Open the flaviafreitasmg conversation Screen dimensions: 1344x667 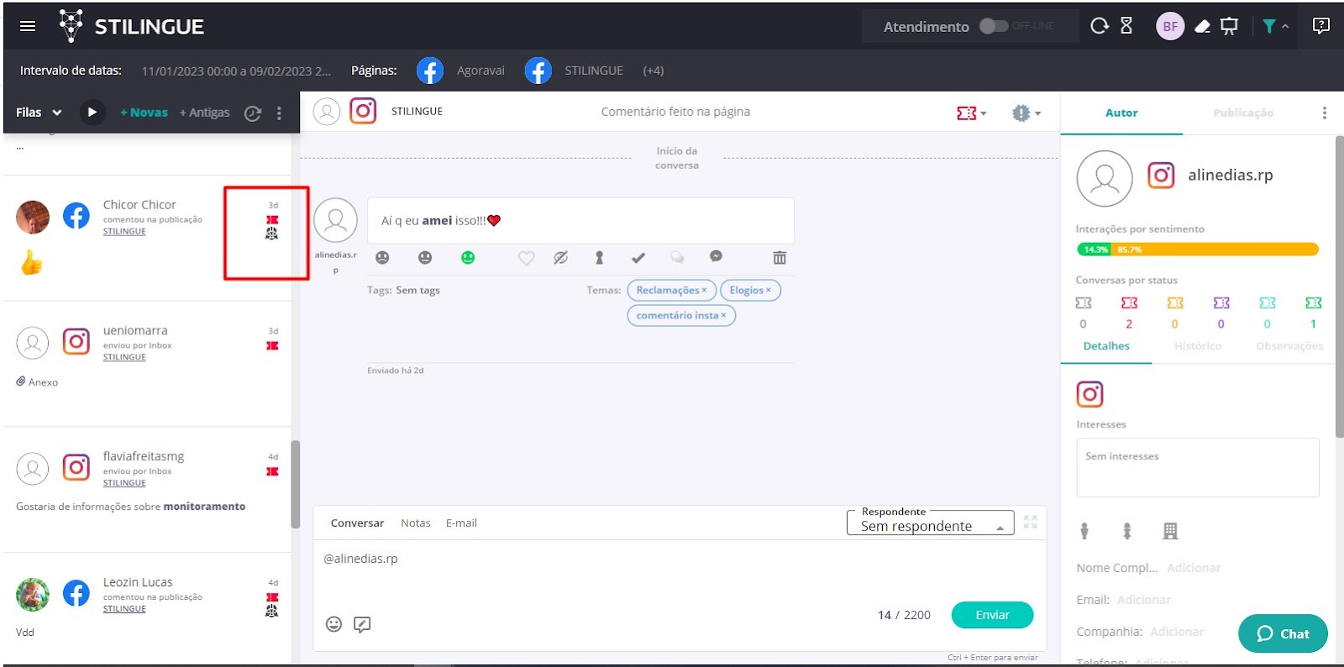pos(147,489)
